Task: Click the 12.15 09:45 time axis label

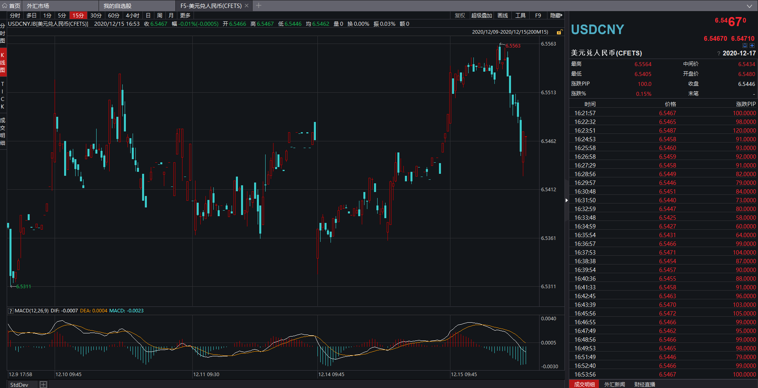Action: (x=464, y=375)
